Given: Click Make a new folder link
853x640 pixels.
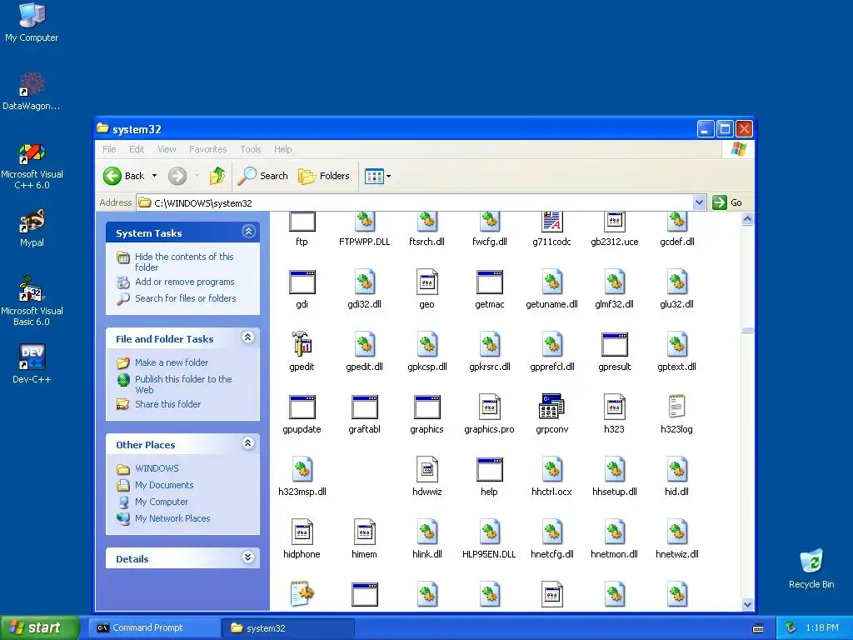Looking at the screenshot, I should point(172,362).
